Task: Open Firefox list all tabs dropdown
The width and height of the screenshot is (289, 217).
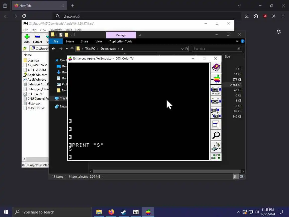Action: (x=239, y=6)
